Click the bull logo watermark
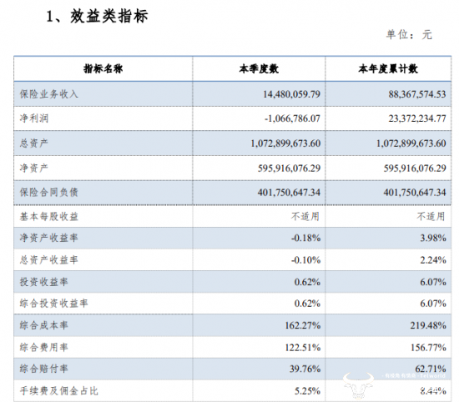This screenshot has width=459, height=402. pyautogui.click(x=359, y=384)
